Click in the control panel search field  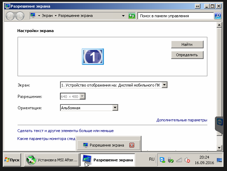(175, 16)
